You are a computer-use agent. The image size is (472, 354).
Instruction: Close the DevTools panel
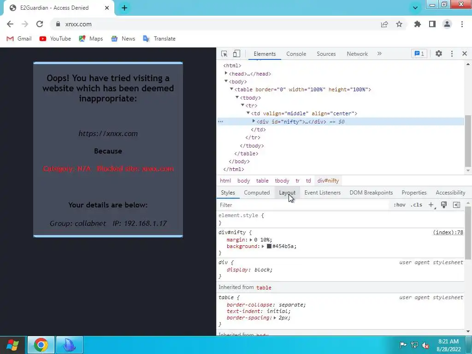point(465,53)
